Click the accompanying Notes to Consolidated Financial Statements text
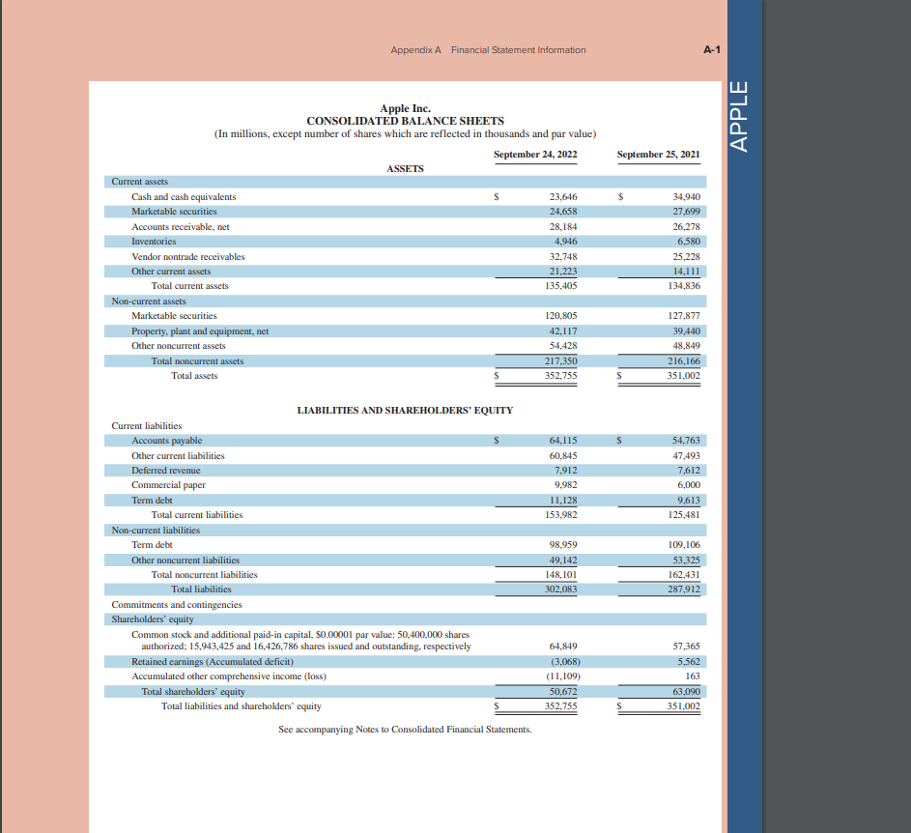 point(405,729)
